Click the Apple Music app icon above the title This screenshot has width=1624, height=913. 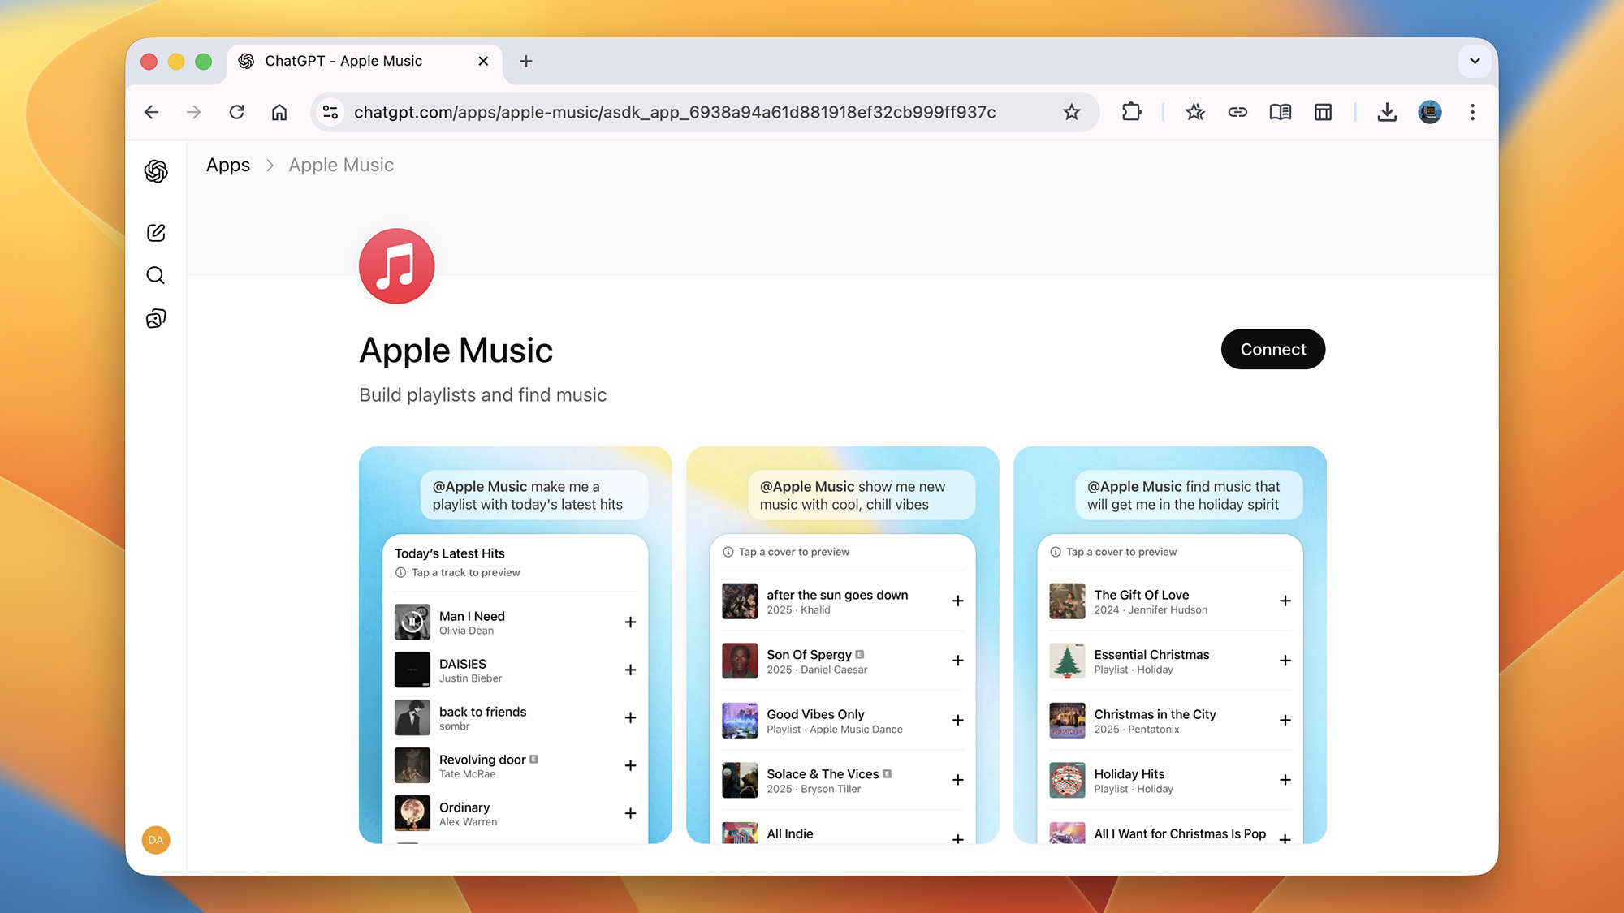coord(396,266)
